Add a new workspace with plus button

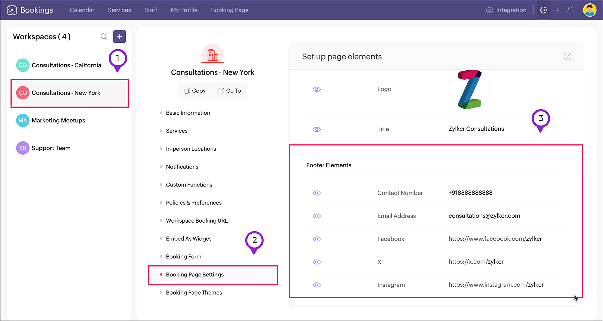point(119,37)
